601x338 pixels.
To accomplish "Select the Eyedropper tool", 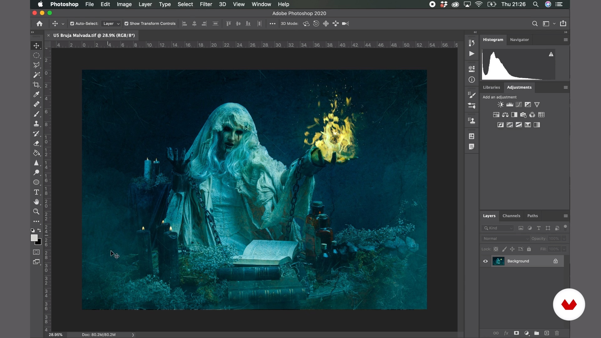I will (x=36, y=94).
